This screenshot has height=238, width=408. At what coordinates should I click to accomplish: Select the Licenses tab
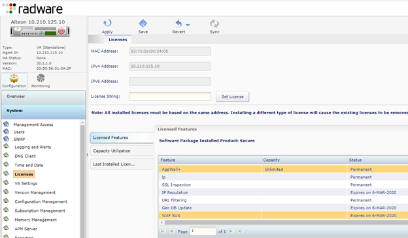(x=118, y=40)
